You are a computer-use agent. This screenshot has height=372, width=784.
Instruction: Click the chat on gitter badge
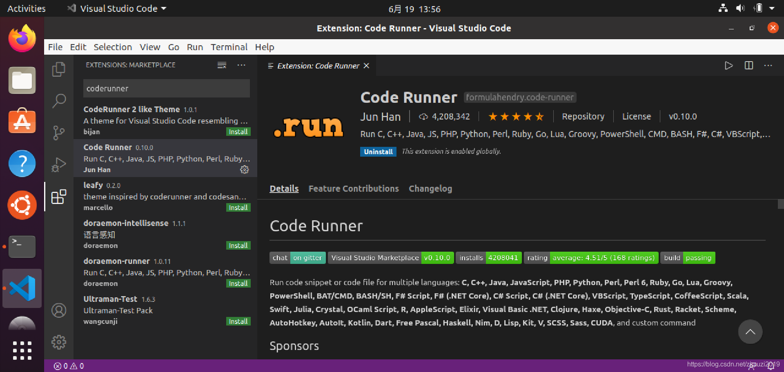(x=298, y=258)
